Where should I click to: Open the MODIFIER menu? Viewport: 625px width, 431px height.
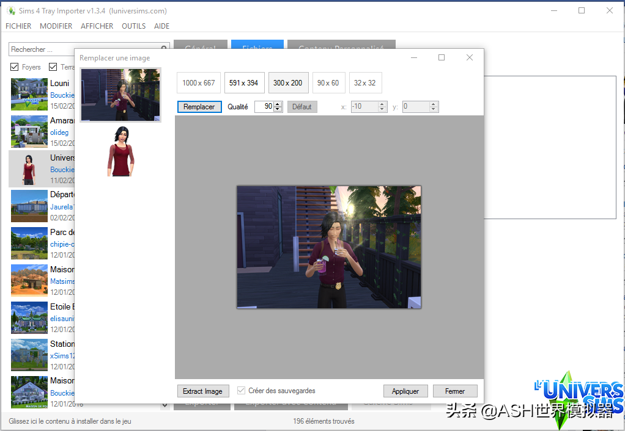pos(56,26)
